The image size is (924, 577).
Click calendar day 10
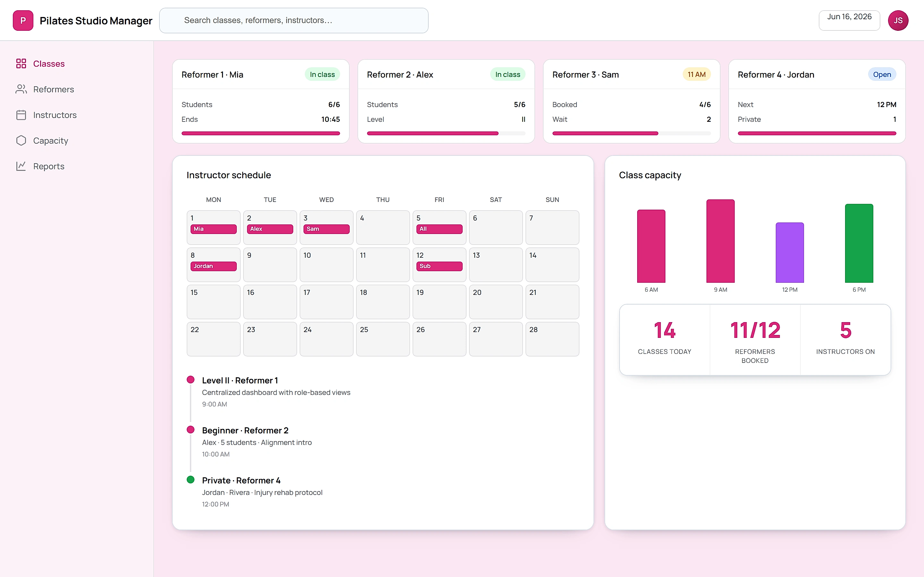click(x=327, y=264)
